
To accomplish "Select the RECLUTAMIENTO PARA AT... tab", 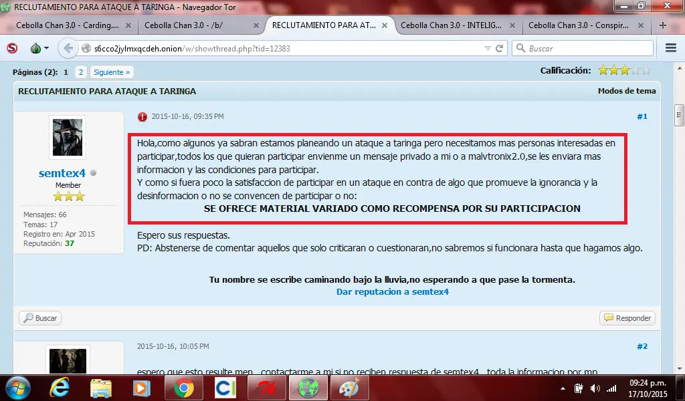I will coord(324,25).
